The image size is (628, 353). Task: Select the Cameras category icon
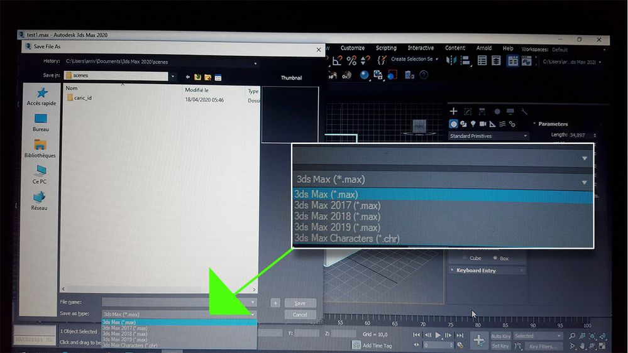[x=483, y=124]
